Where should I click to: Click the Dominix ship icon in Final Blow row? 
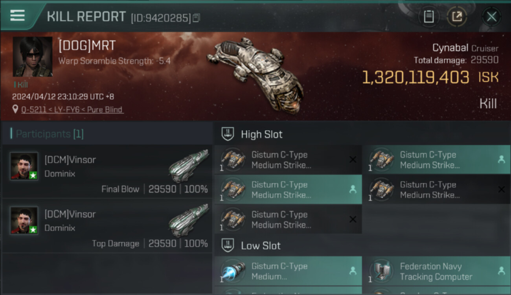[x=188, y=166]
